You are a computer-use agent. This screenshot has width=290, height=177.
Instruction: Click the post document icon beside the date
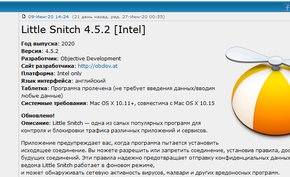click(24, 17)
